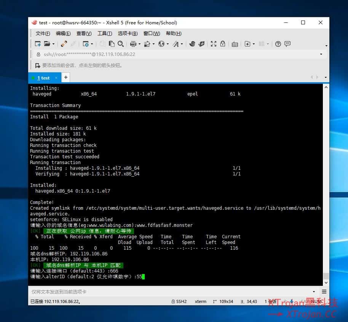Viewport: 348px width, 322px height.
Task: Open the 选项卡(B) menu
Action: coord(128,33)
